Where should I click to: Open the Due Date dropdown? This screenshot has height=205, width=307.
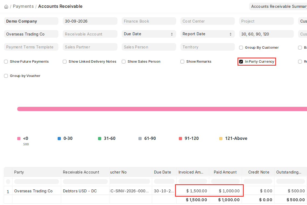click(149, 34)
